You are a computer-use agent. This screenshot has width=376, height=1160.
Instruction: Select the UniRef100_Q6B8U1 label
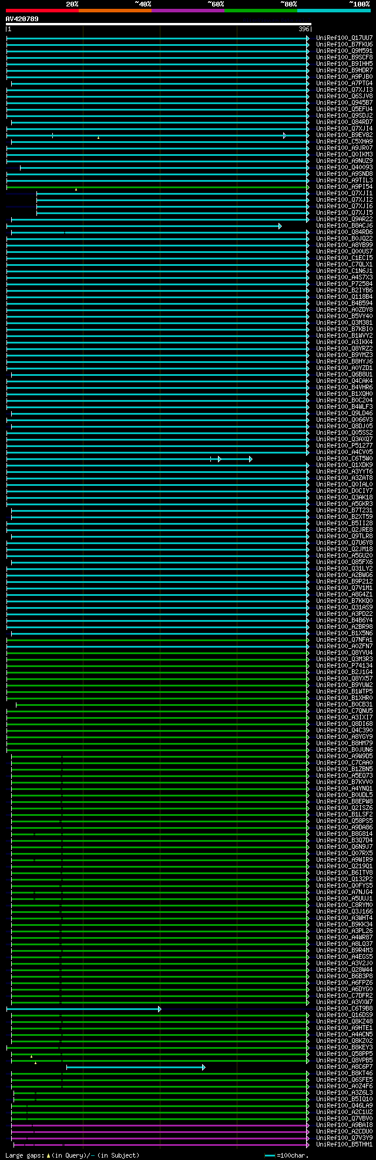point(344,374)
